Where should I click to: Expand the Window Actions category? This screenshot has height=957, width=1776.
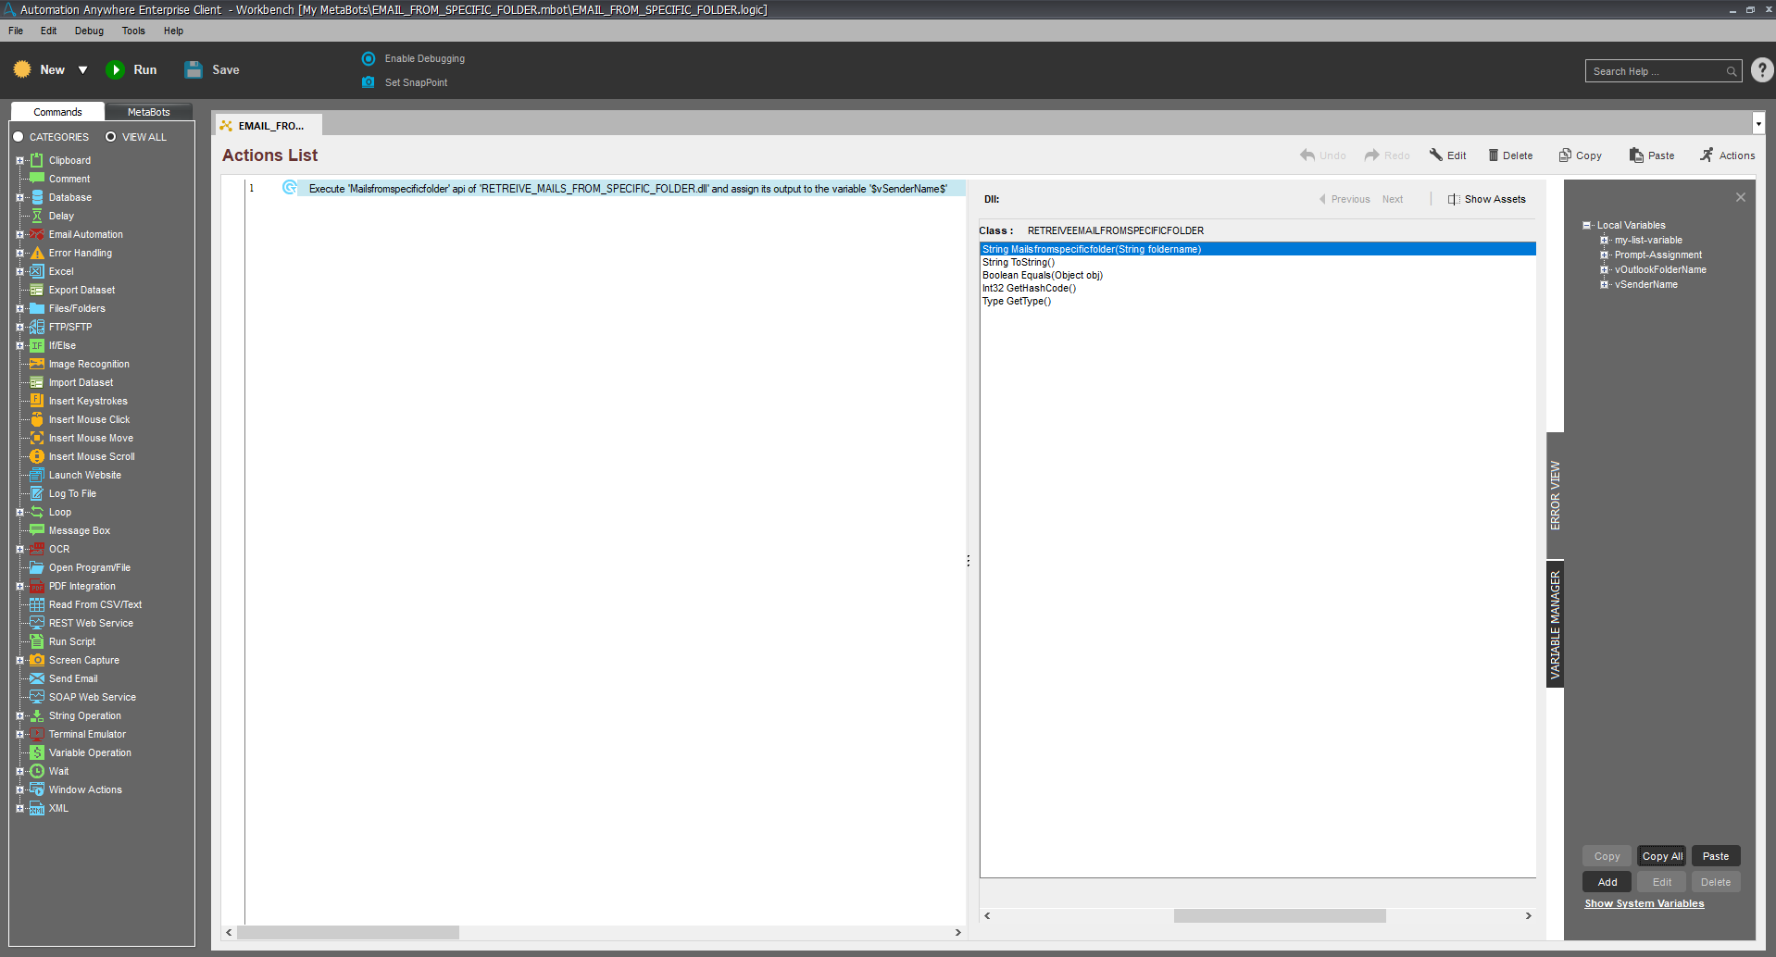19,789
